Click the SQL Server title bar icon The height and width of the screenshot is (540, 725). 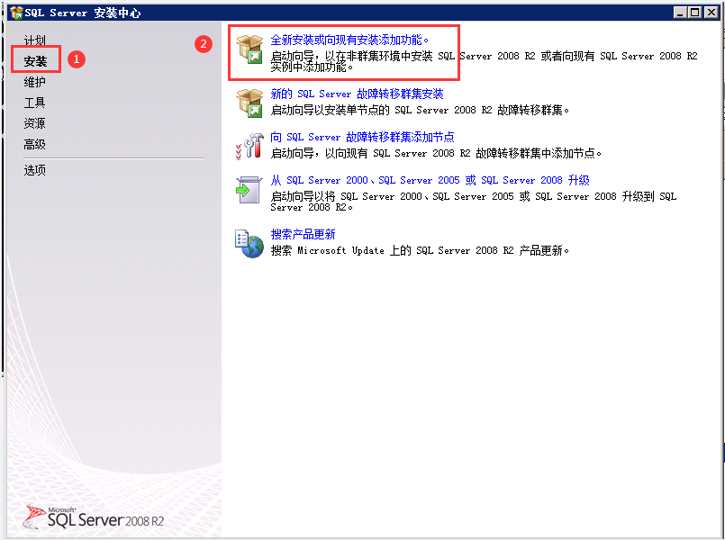coord(15,13)
